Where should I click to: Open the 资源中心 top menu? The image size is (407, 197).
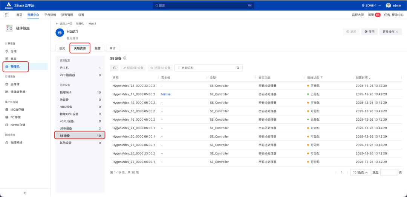pos(33,15)
